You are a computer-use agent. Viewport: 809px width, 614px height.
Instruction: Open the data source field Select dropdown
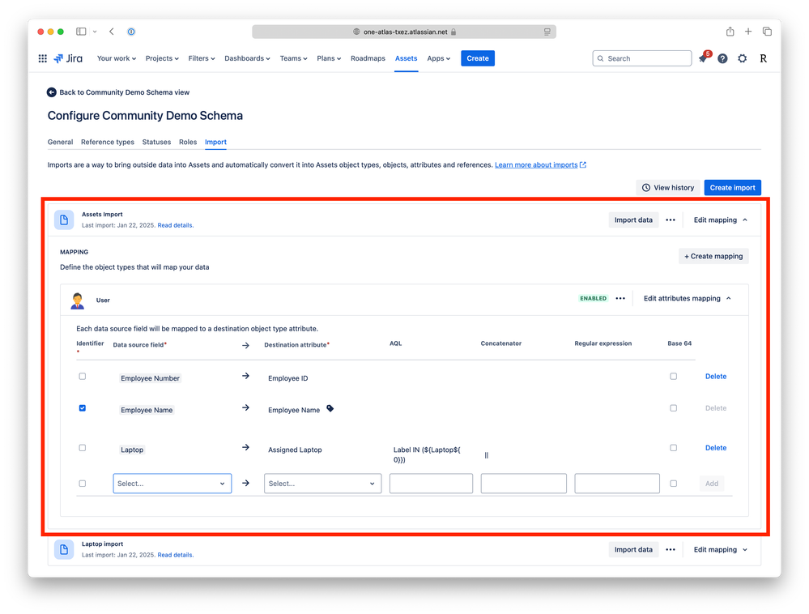[172, 484]
